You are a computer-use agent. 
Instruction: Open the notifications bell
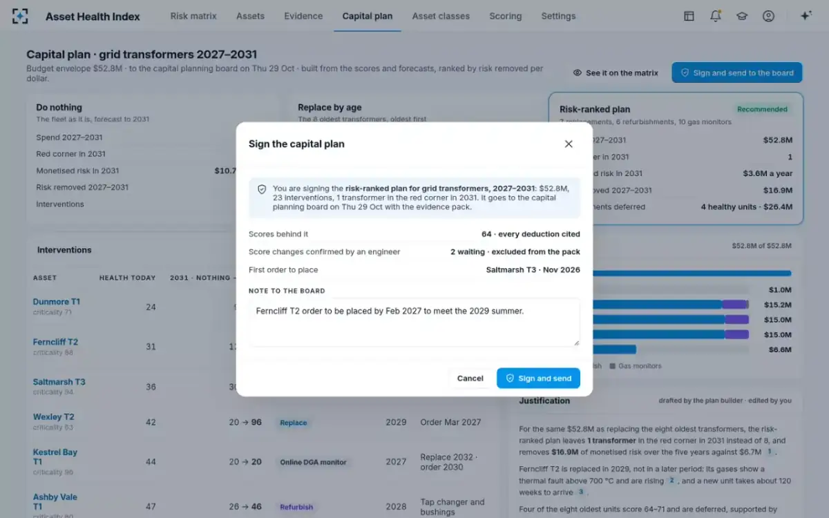click(x=716, y=16)
